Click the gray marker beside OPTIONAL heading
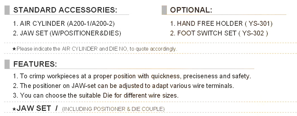The width and height of the screenshot is (297, 116). (x=164, y=10)
